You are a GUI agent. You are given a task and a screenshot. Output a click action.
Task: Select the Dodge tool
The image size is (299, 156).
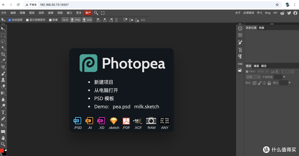point(3,106)
